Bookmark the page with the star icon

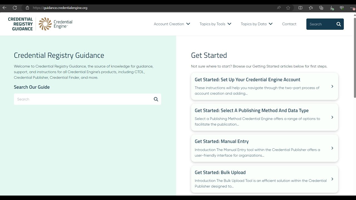[288, 8]
